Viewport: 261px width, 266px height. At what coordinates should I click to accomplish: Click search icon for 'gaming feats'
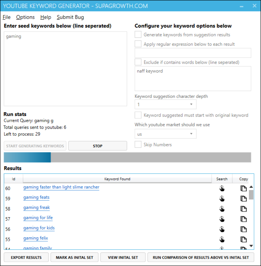pos(222,199)
